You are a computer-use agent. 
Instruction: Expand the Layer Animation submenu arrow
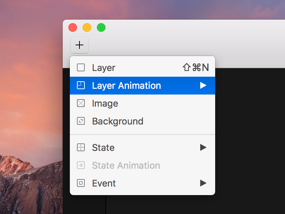point(203,86)
